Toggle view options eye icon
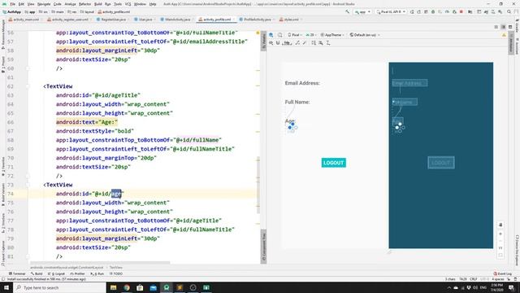The width and height of the screenshot is (520, 293). 271,43
